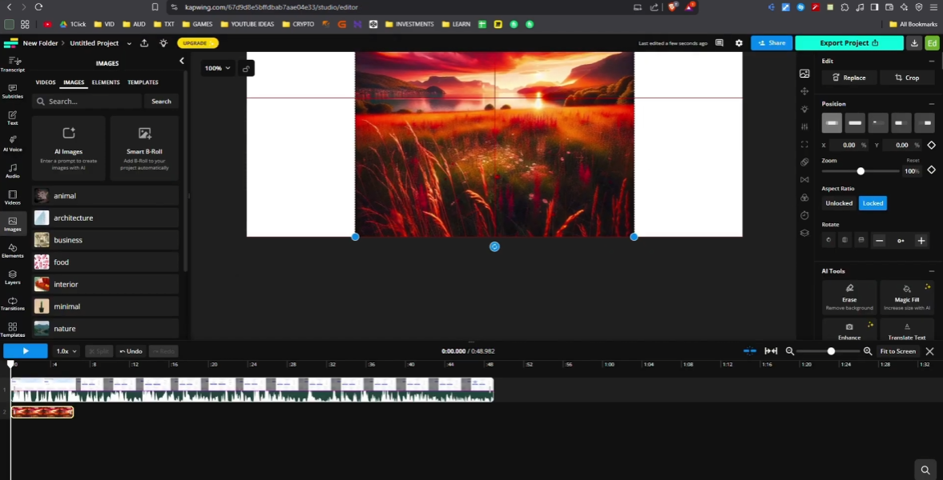Open the Transcript tool in left sidebar
Image resolution: width=943 pixels, height=480 pixels.
point(13,64)
